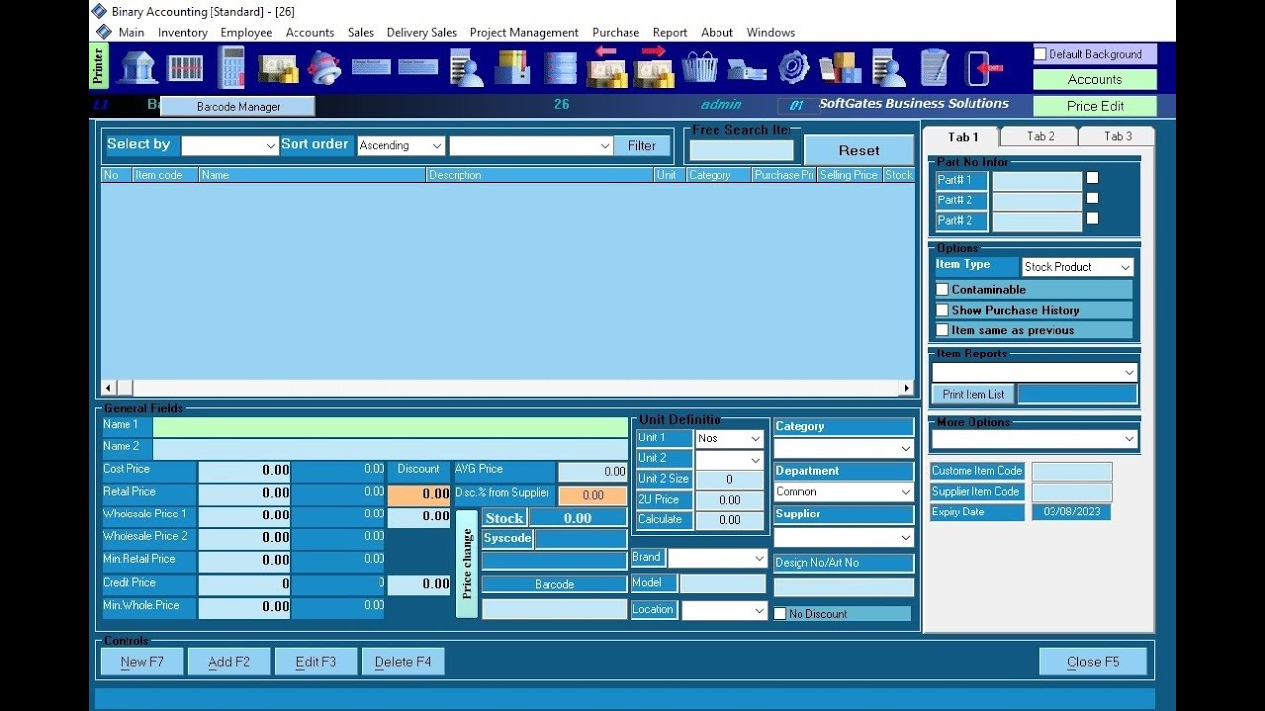The width and height of the screenshot is (1265, 711).
Task: Tick the Contaminable checkbox
Action: tap(942, 289)
